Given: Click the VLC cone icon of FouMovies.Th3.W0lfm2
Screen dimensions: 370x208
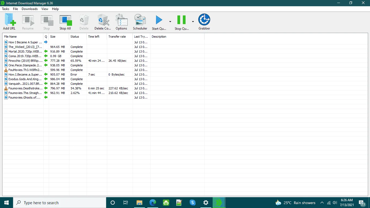Looking at the screenshot, I should (x=6, y=70).
